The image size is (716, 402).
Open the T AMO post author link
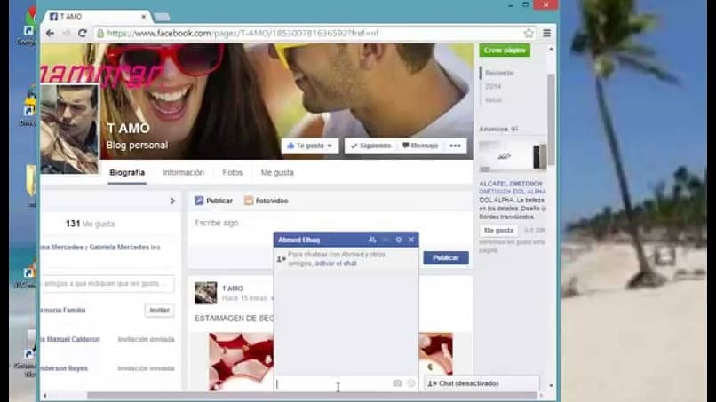coord(233,288)
